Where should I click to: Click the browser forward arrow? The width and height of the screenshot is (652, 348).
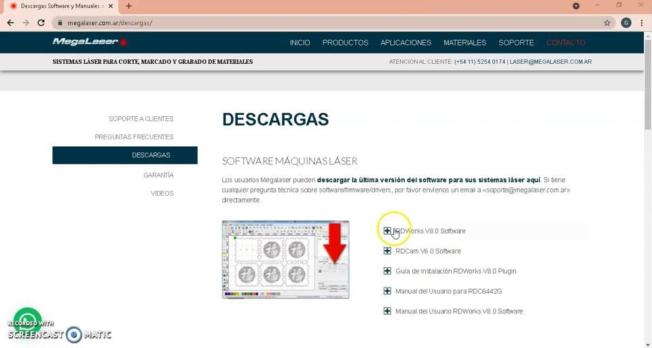tap(26, 23)
